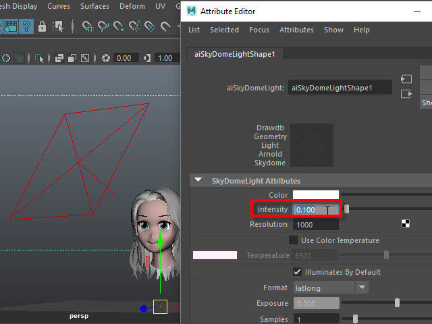This screenshot has height=324, width=432.
Task: Click the render clapperboard icon in toolbar
Action: coord(9,26)
